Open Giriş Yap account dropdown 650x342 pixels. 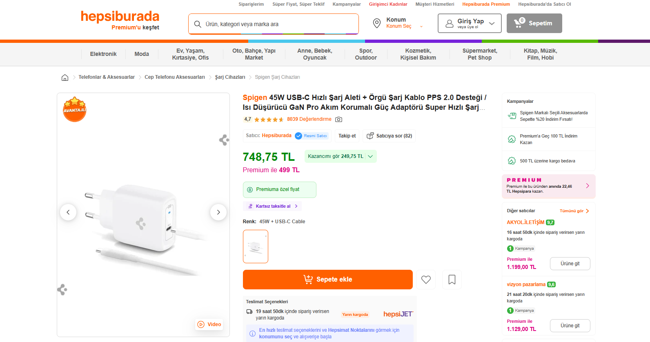pyautogui.click(x=470, y=23)
